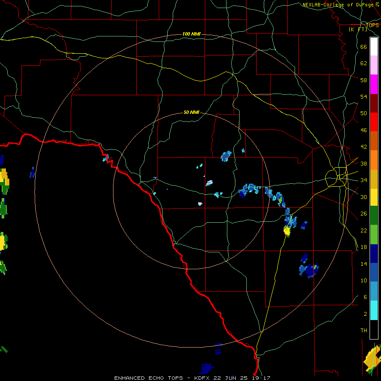
Task: Click the "TH" threshold label
Action: point(364,331)
